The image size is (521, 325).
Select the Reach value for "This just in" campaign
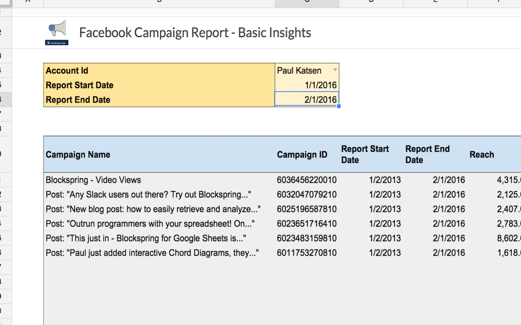coord(508,238)
